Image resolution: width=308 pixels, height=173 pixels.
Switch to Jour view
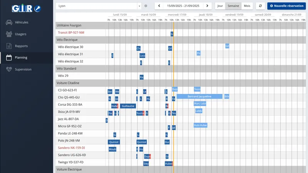coord(220,6)
